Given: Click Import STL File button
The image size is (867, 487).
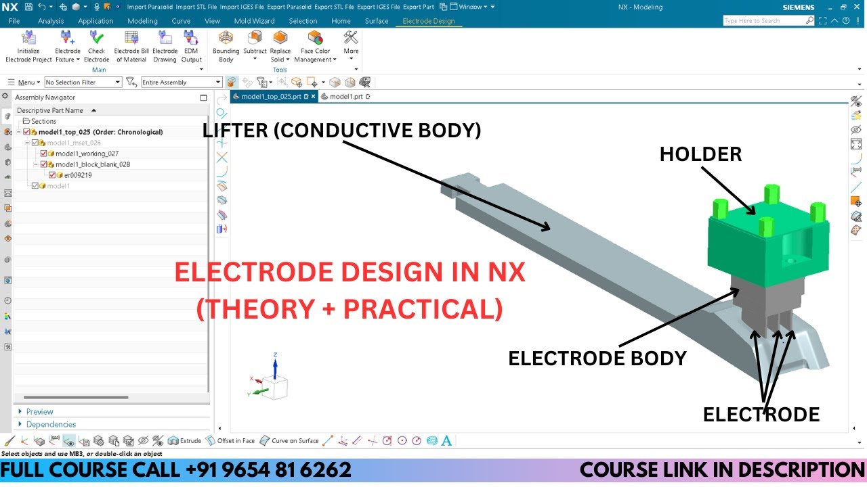Looking at the screenshot, I should [196, 7].
